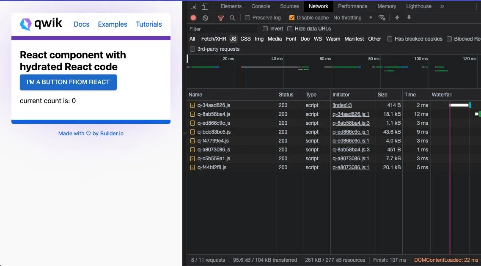Filter requests by Doc

(305, 39)
